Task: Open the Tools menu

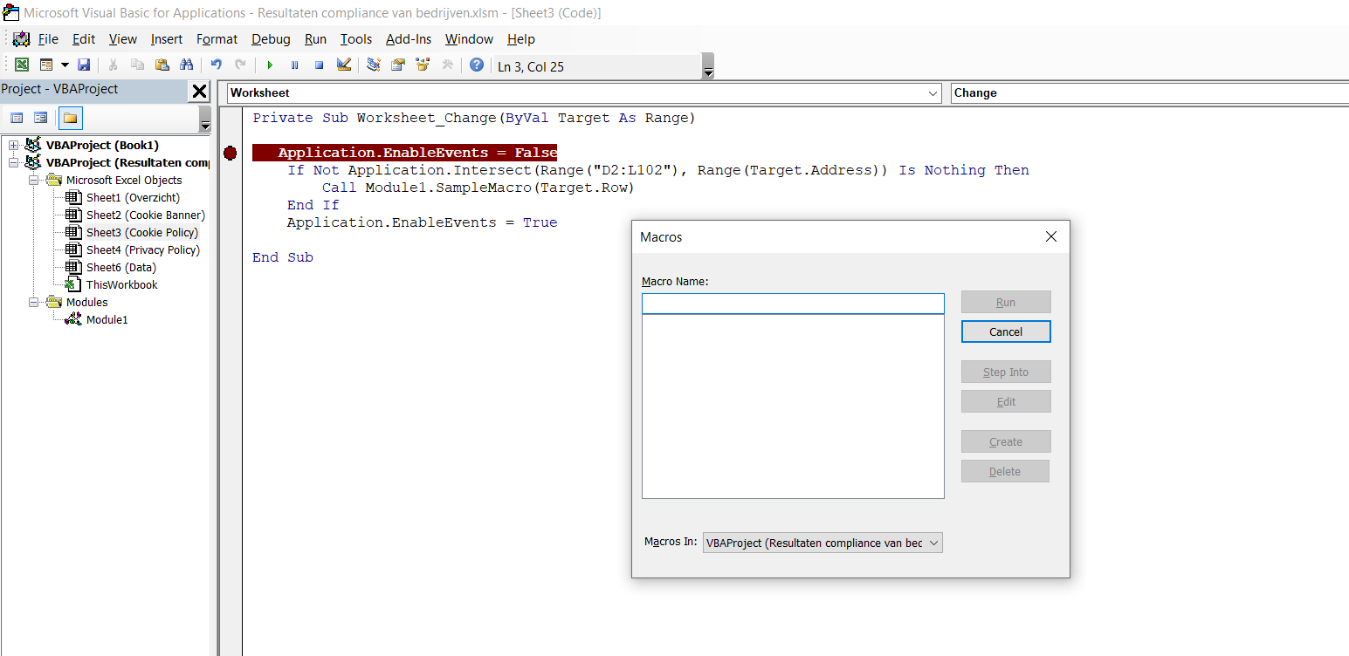Action: click(356, 39)
